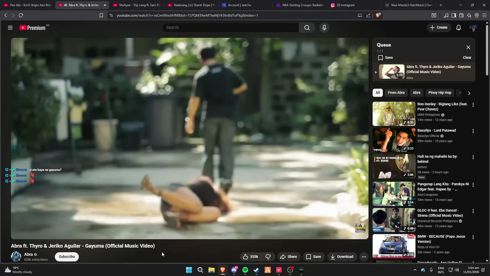
Task: Open options for BMW BECAUSE video
Action: [x=473, y=237]
